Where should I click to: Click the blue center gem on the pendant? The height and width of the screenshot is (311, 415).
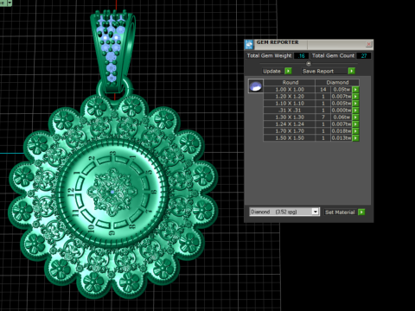tap(112, 192)
